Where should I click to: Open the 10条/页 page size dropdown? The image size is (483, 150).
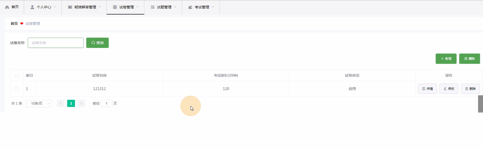point(39,104)
